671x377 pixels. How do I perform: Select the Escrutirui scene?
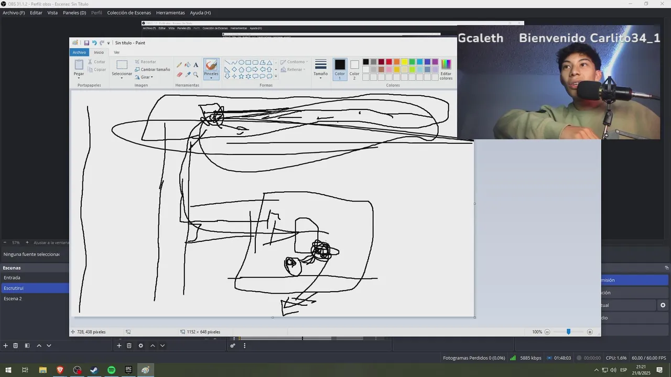35,288
